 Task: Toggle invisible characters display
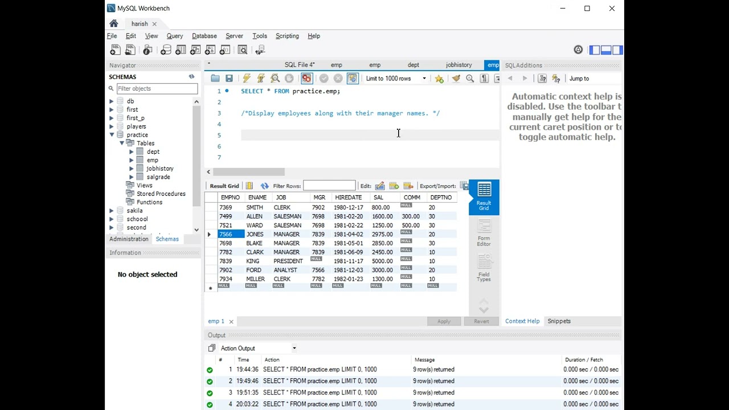point(484,79)
